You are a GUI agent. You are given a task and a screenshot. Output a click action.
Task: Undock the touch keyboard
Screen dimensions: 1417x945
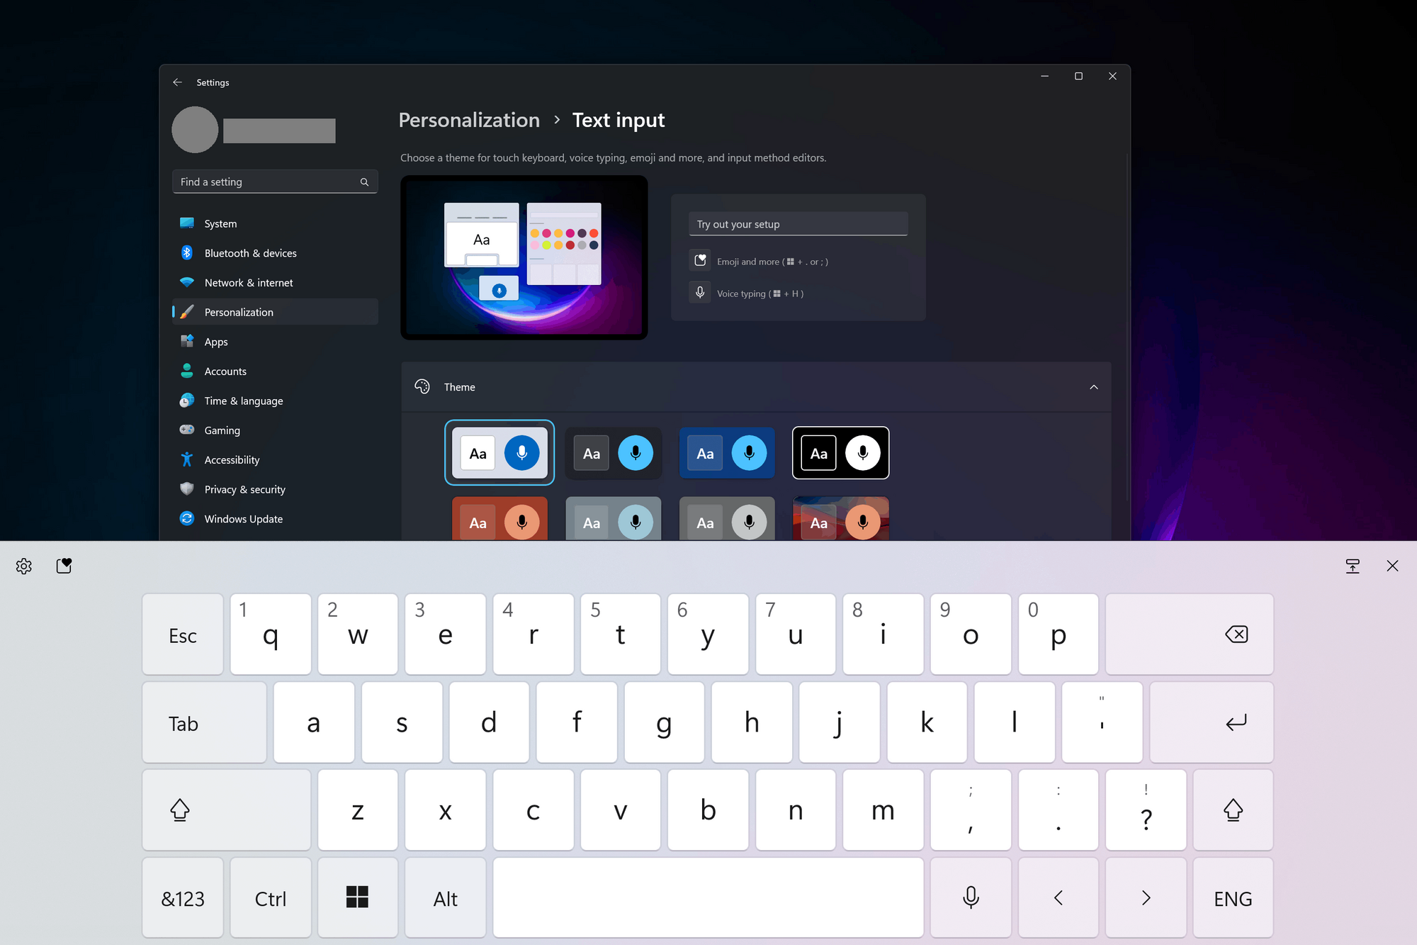(x=1353, y=566)
